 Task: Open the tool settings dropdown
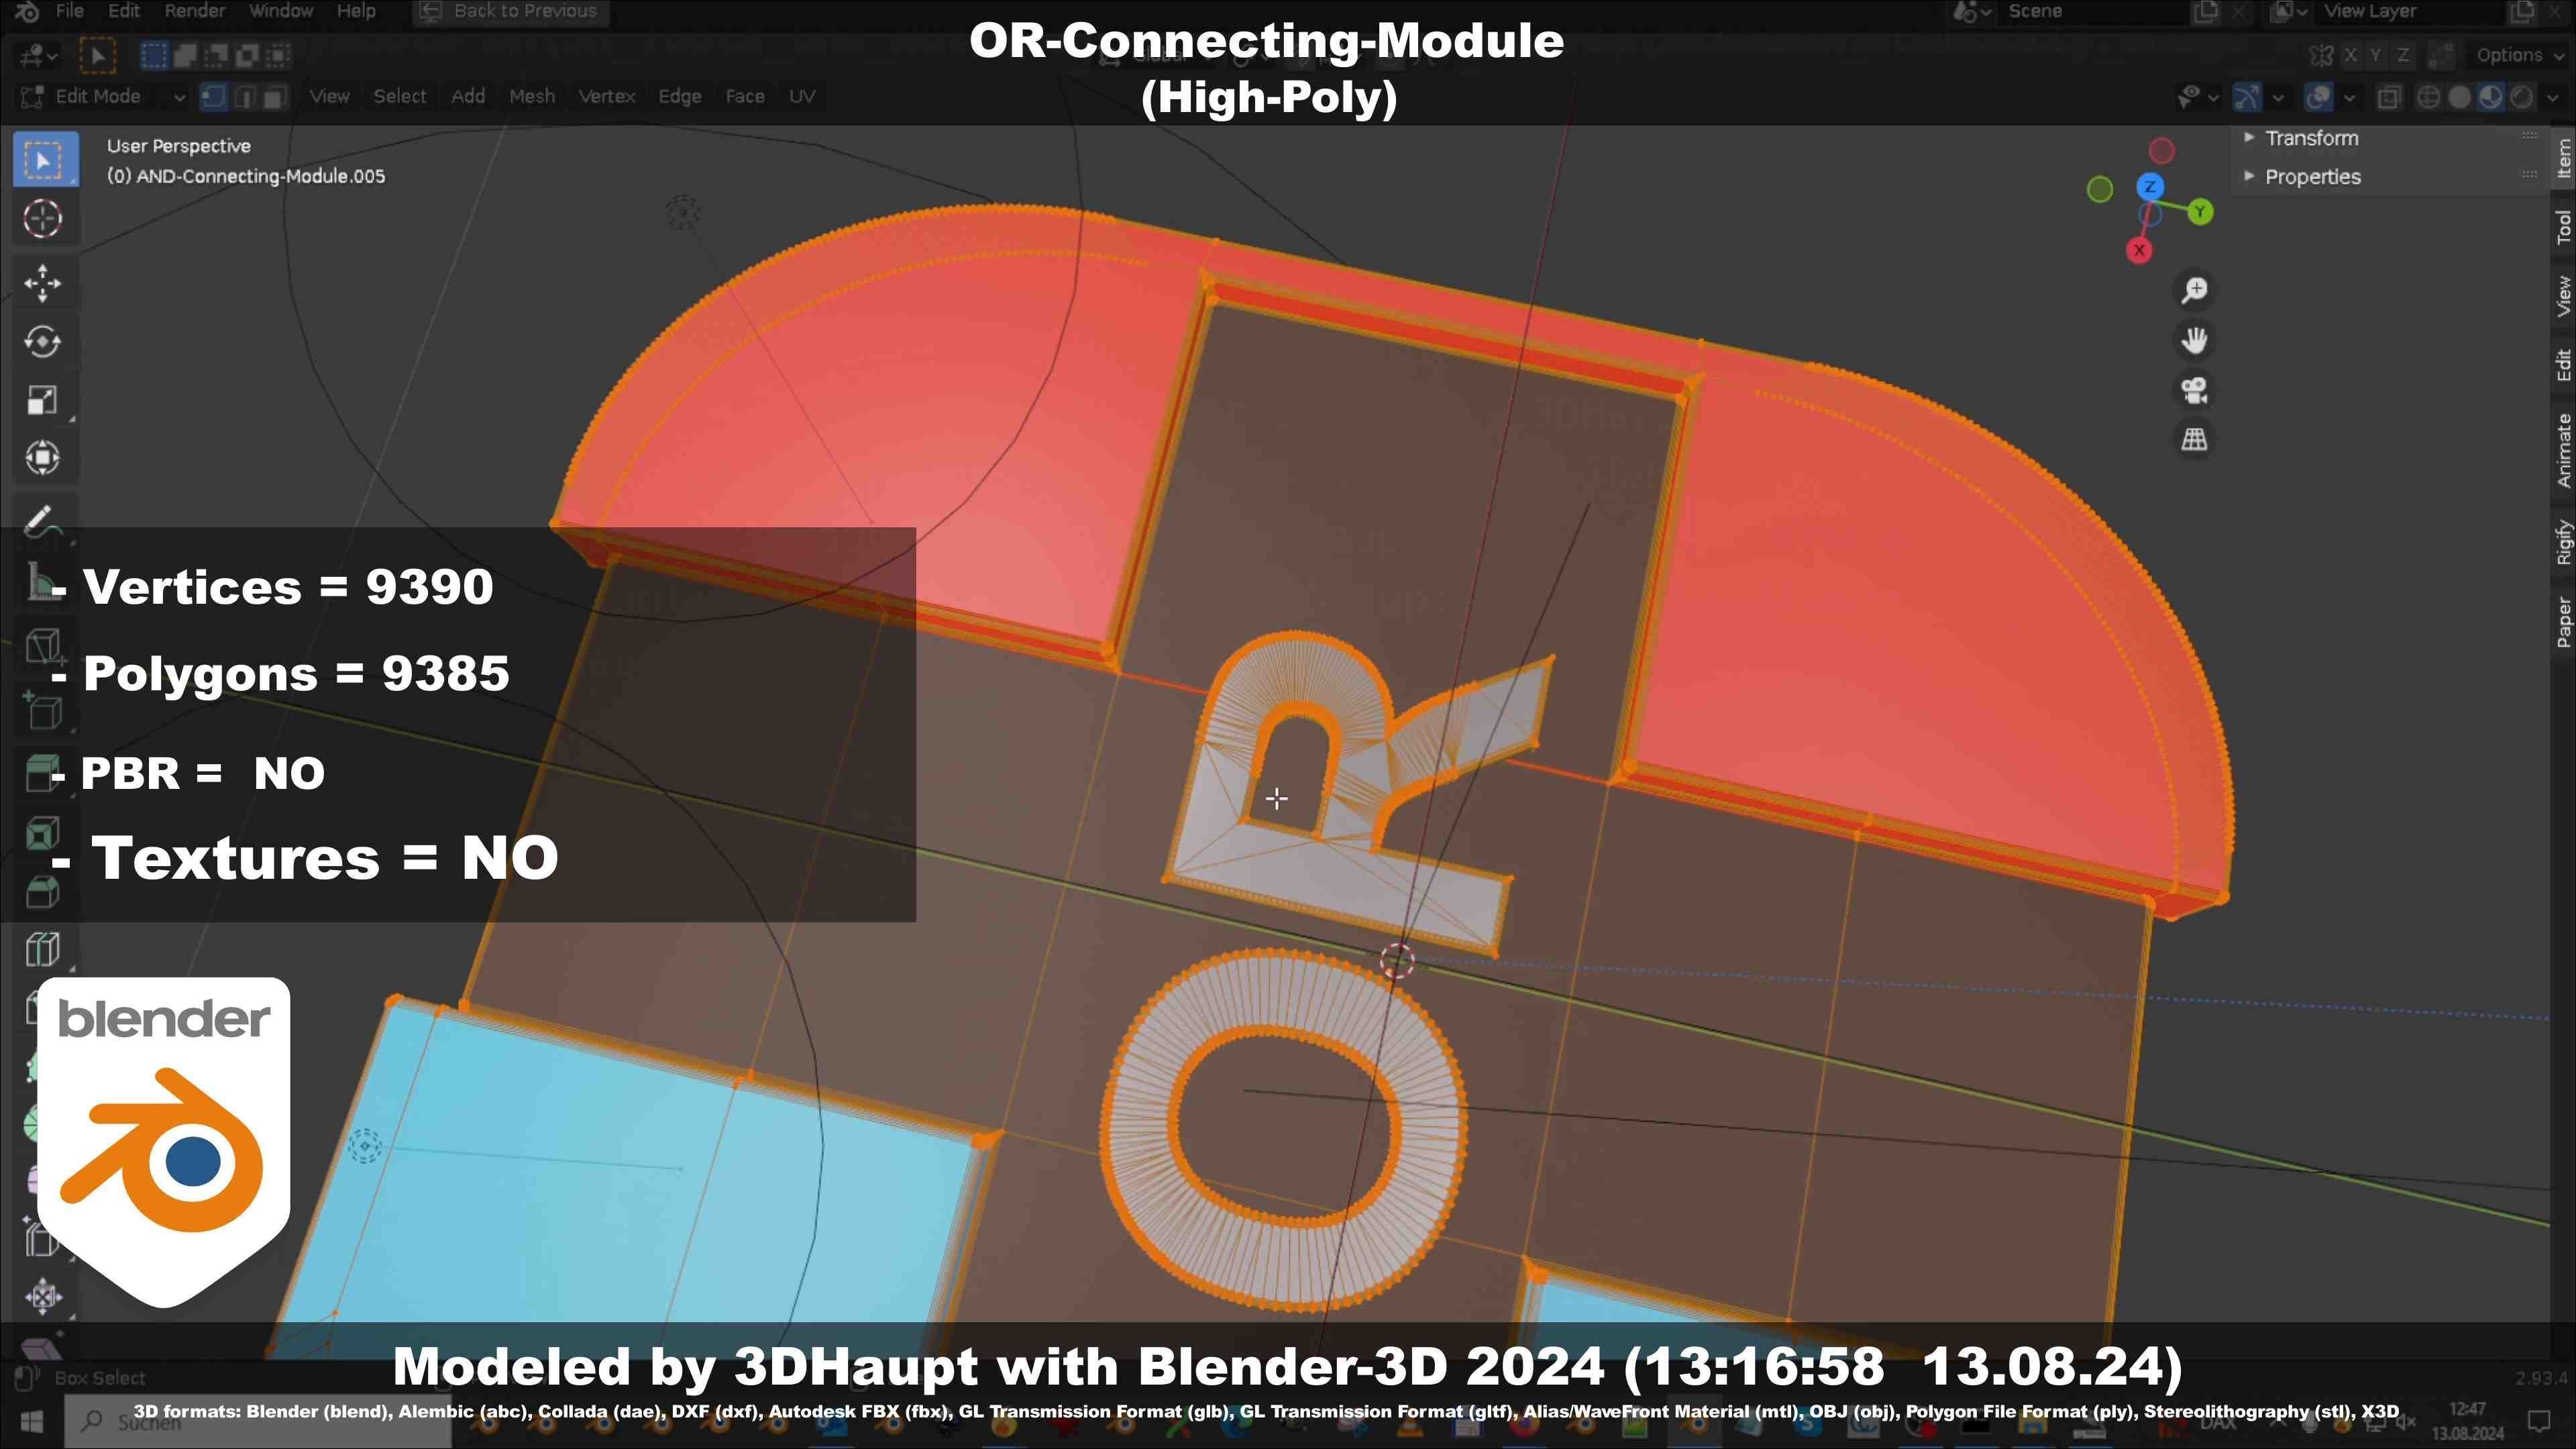click(x=39, y=55)
